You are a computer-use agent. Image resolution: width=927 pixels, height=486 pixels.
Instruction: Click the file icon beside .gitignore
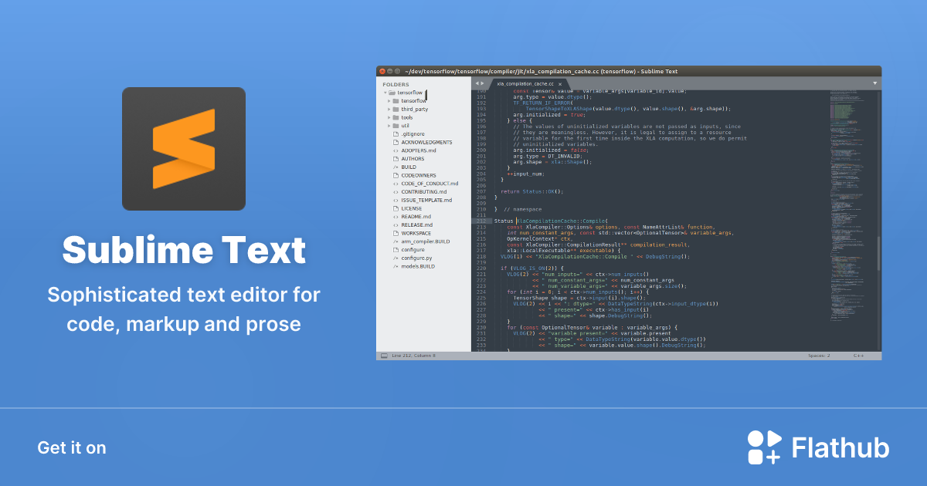396,134
